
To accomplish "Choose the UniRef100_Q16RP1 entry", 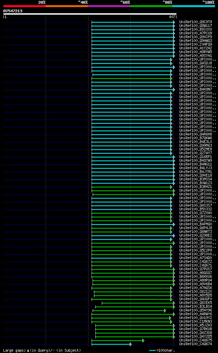I will click(196, 157).
